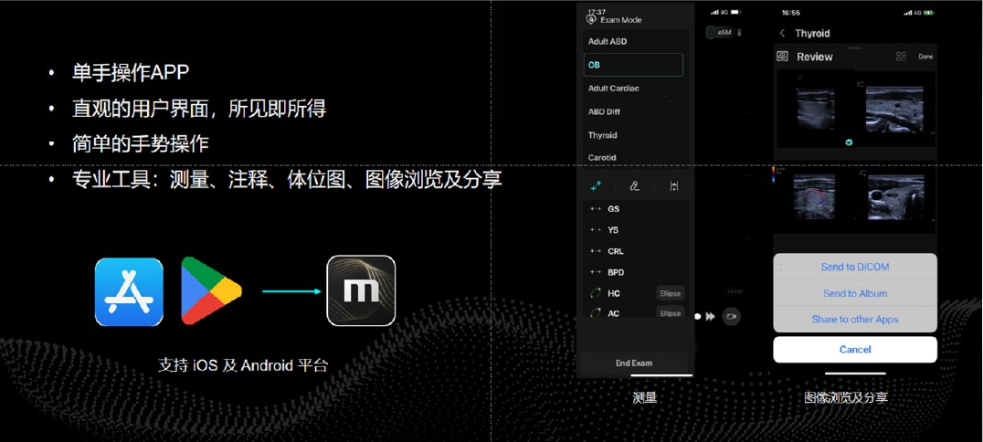Select the OB exam mode

[x=633, y=65]
